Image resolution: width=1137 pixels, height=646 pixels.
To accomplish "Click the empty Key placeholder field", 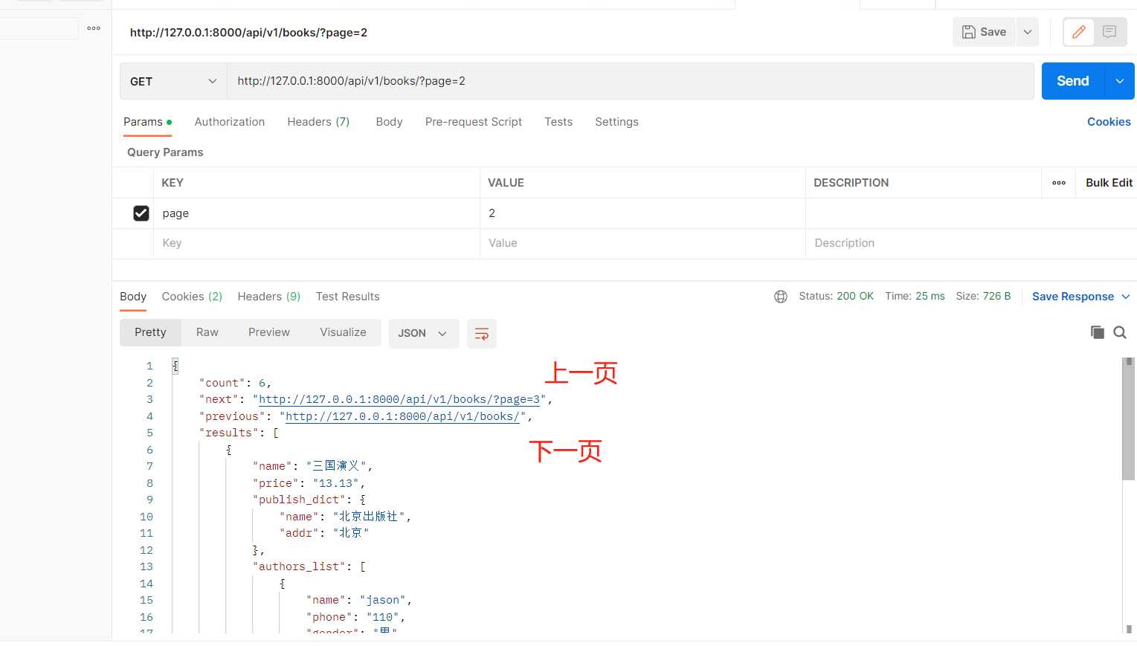I will coord(317,243).
